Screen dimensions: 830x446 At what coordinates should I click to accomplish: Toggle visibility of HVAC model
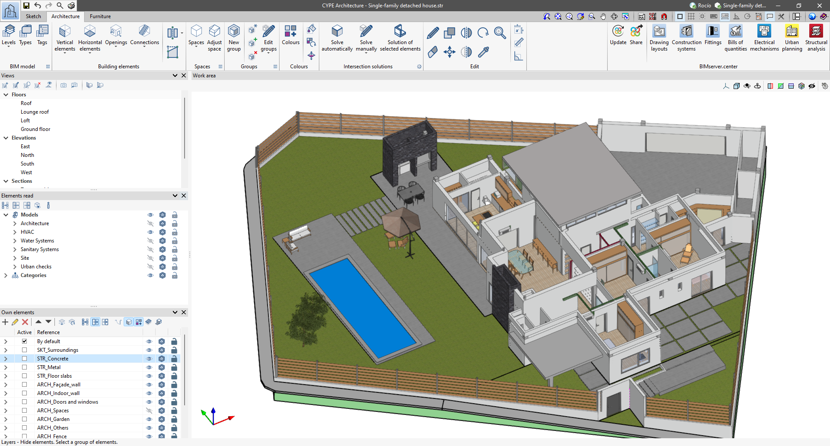pyautogui.click(x=150, y=232)
